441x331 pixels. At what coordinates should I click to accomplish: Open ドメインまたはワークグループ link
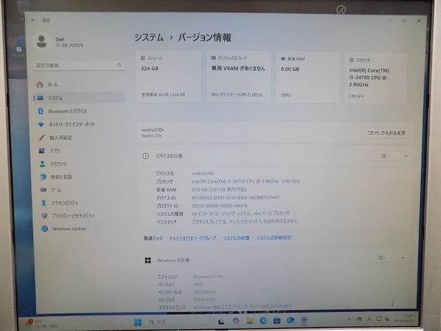click(x=192, y=238)
